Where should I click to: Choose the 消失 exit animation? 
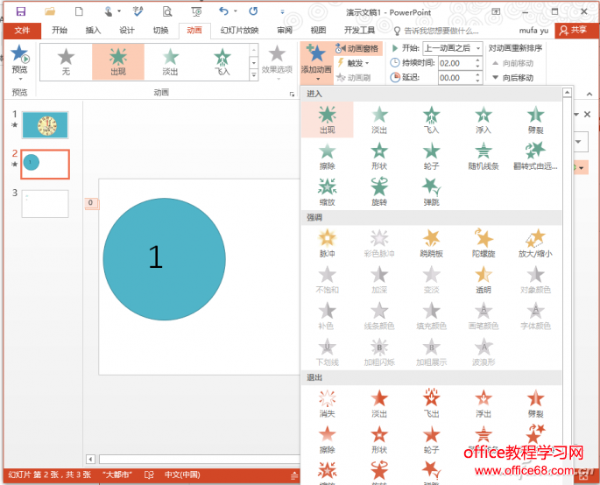pyautogui.click(x=327, y=404)
